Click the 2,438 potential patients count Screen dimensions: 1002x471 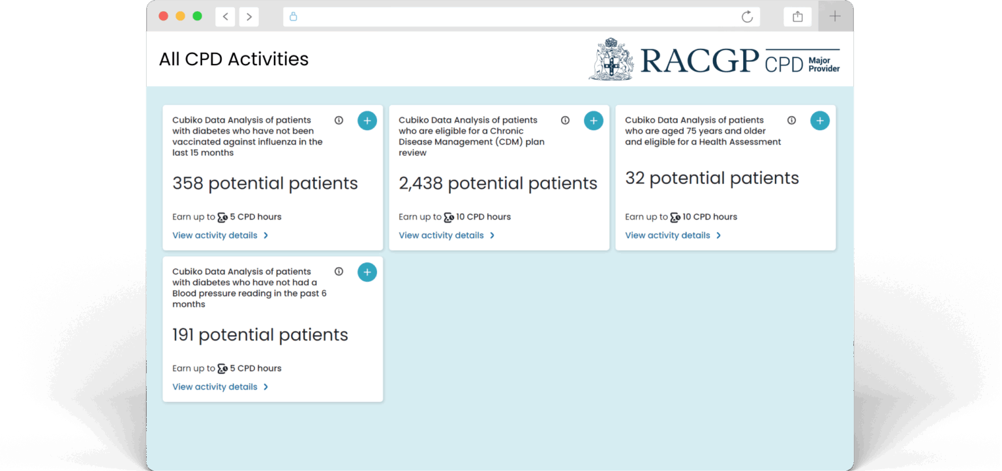pos(498,184)
